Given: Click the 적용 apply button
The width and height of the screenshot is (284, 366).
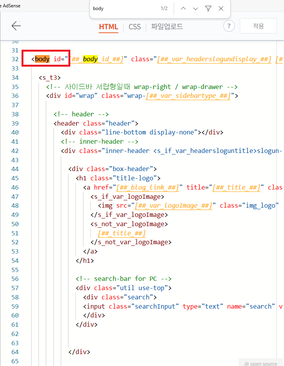Looking at the screenshot, I should click(258, 26).
